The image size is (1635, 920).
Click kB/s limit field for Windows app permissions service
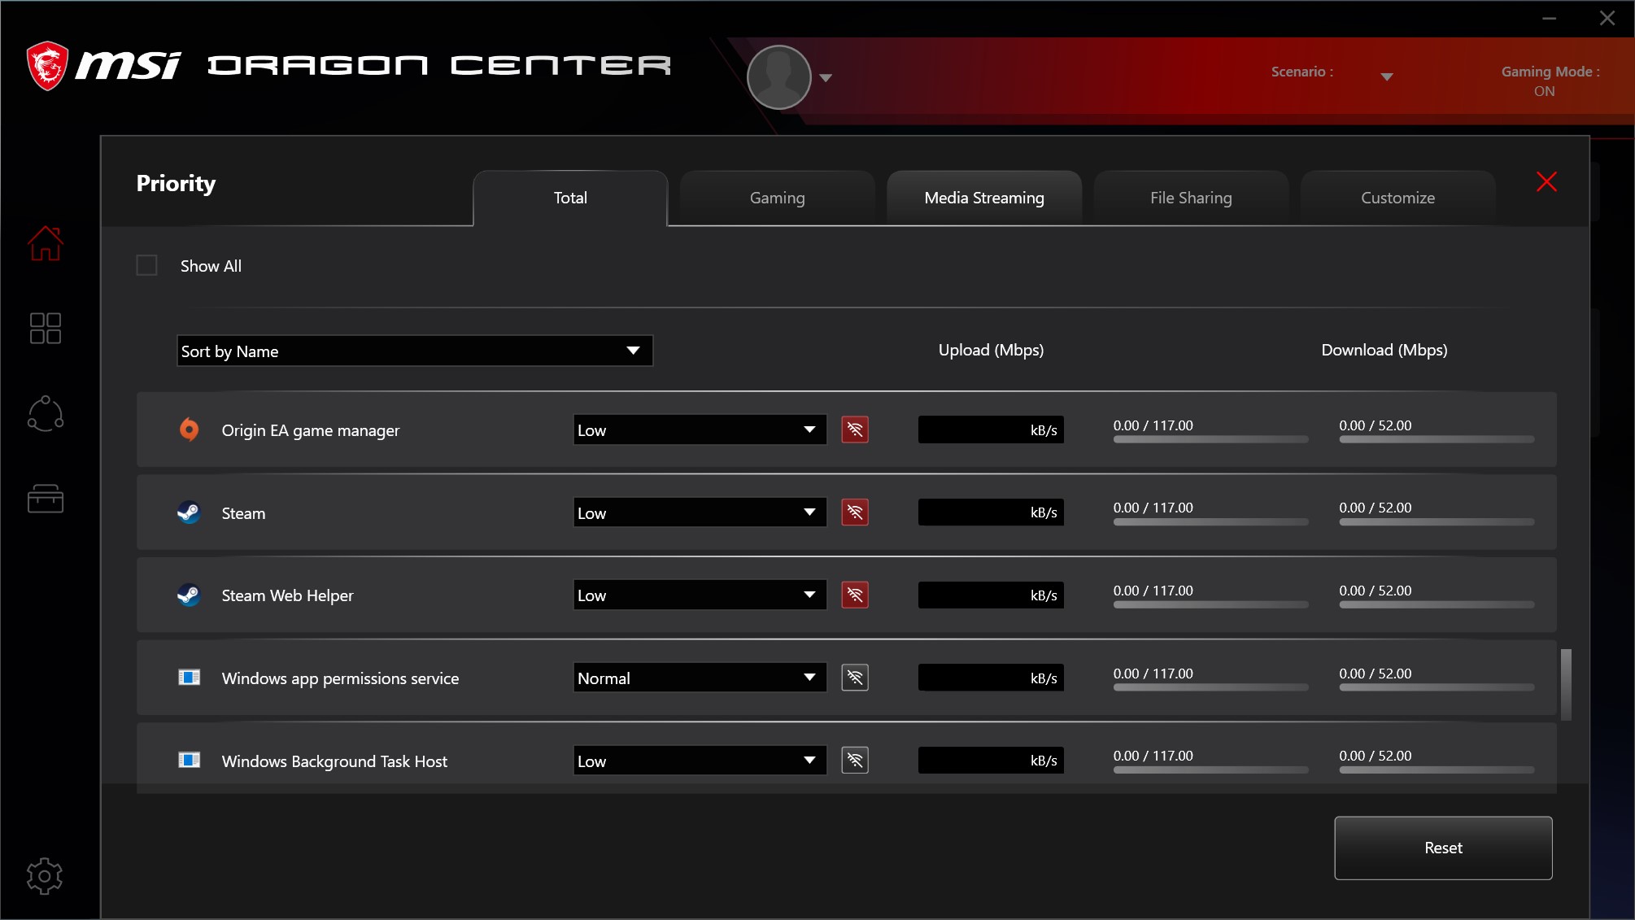pos(991,678)
